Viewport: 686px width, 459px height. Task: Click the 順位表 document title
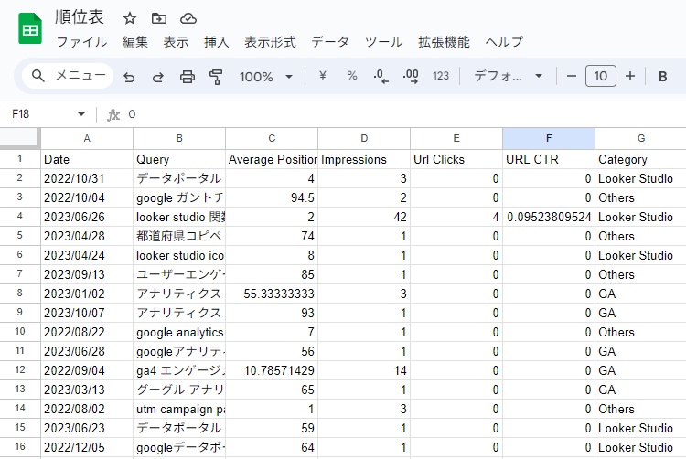point(80,17)
